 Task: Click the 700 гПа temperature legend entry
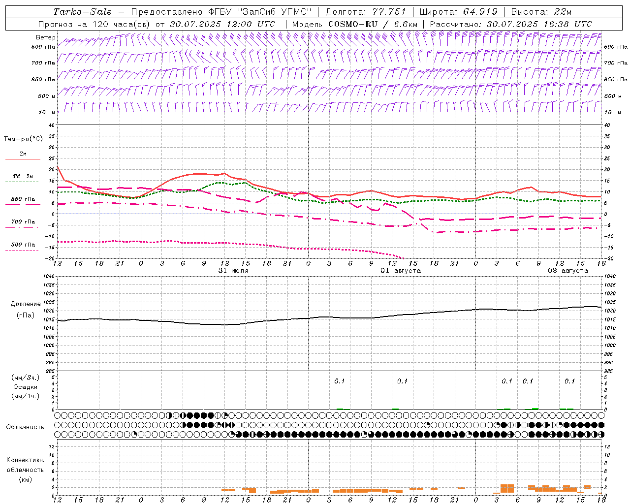23,222
